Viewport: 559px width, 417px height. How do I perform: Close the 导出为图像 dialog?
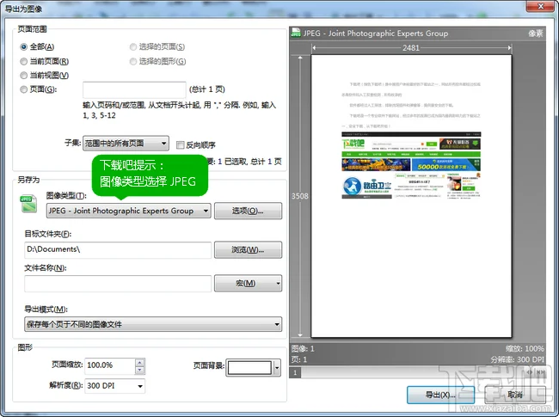[540, 6]
